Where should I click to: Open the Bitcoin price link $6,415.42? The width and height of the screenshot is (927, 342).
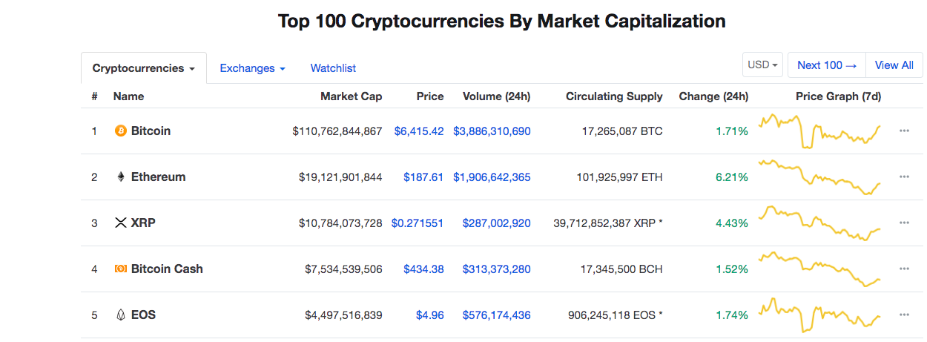419,131
